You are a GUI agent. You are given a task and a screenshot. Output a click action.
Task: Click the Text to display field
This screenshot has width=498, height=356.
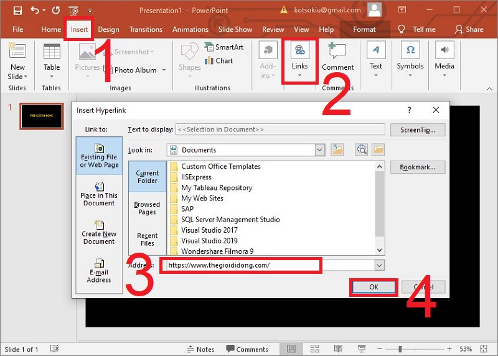pos(280,129)
